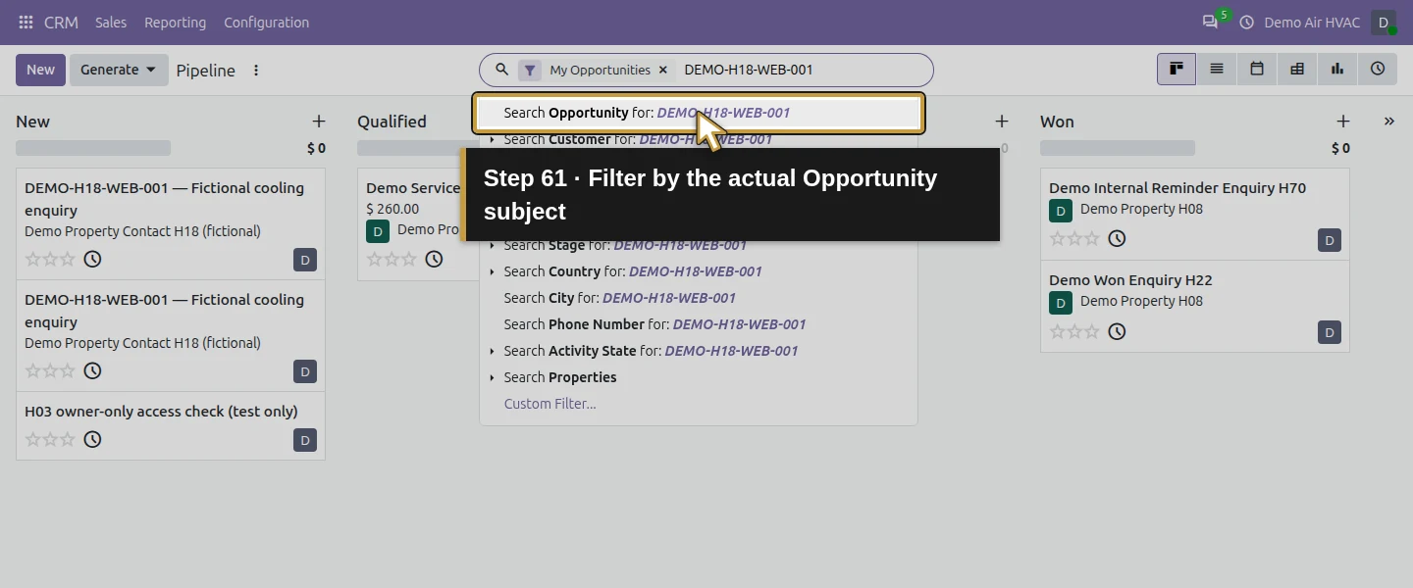Viewport: 1413px width, 588px height.
Task: Expand the Search Customer option
Action: pos(492,140)
